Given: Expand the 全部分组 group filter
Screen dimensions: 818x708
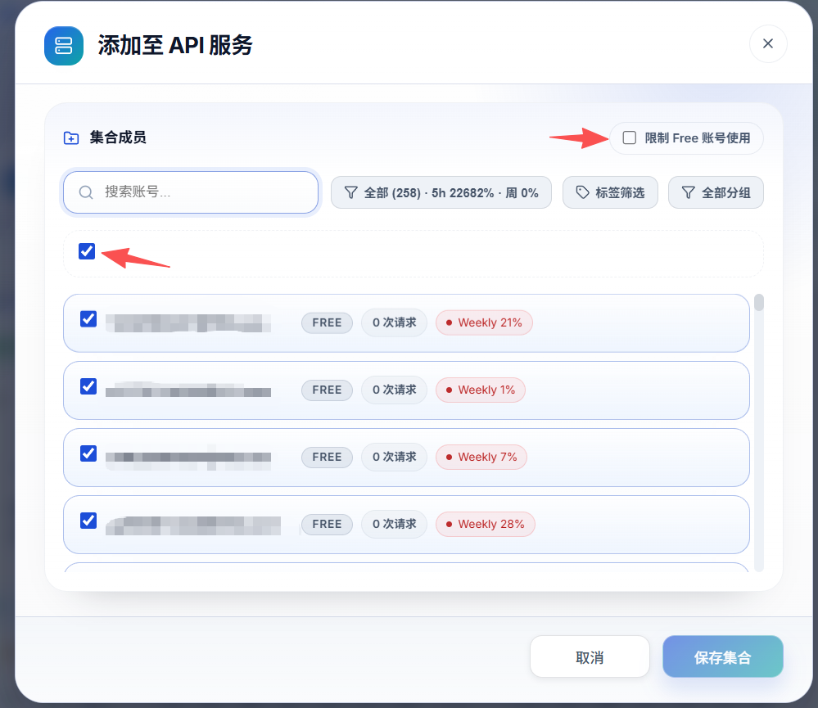Looking at the screenshot, I should click(x=716, y=192).
